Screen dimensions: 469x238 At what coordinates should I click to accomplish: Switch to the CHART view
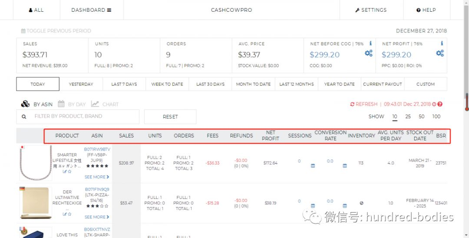point(105,104)
